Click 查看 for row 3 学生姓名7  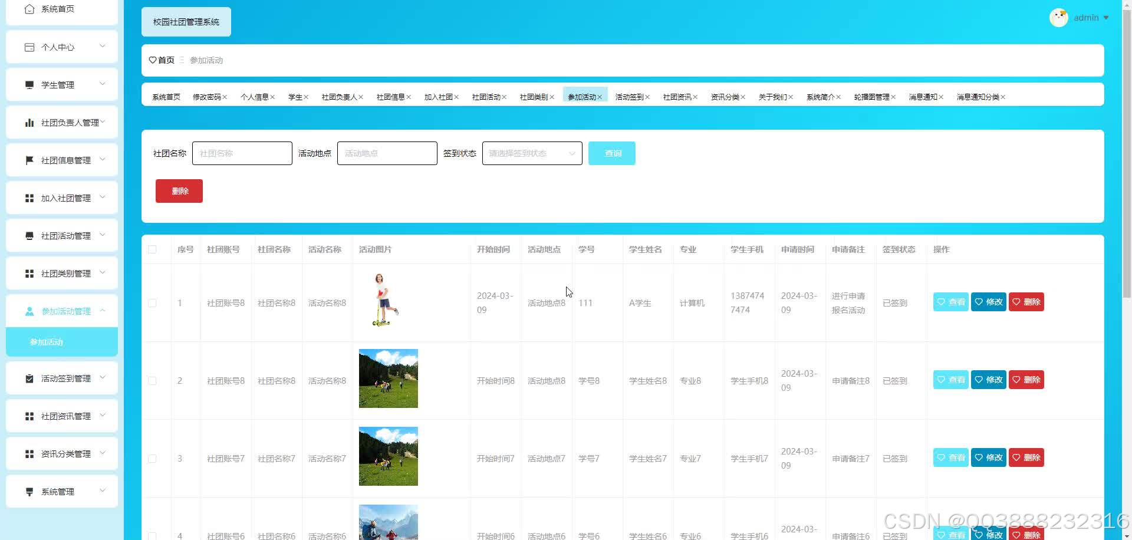951,457
